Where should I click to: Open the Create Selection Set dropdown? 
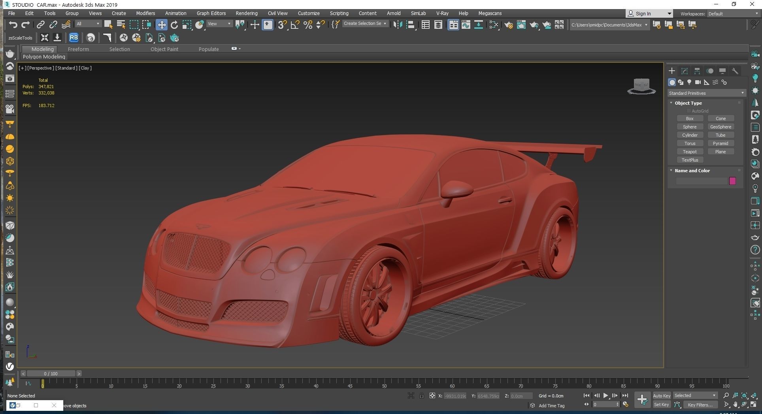click(x=365, y=23)
